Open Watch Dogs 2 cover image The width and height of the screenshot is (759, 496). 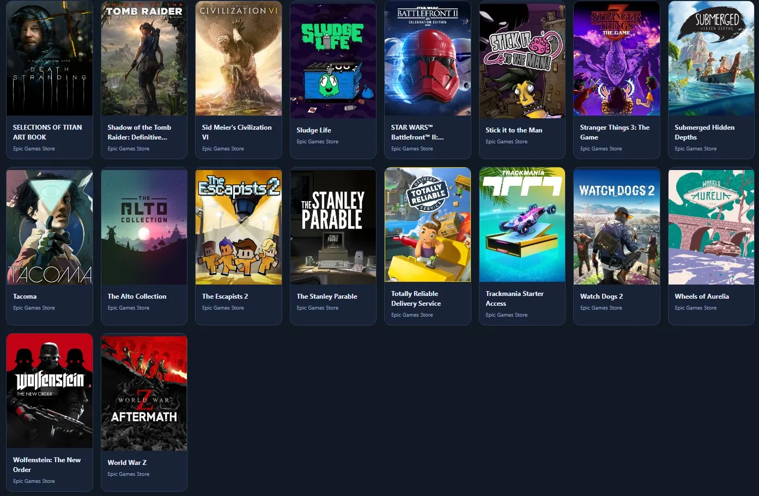coord(617,226)
